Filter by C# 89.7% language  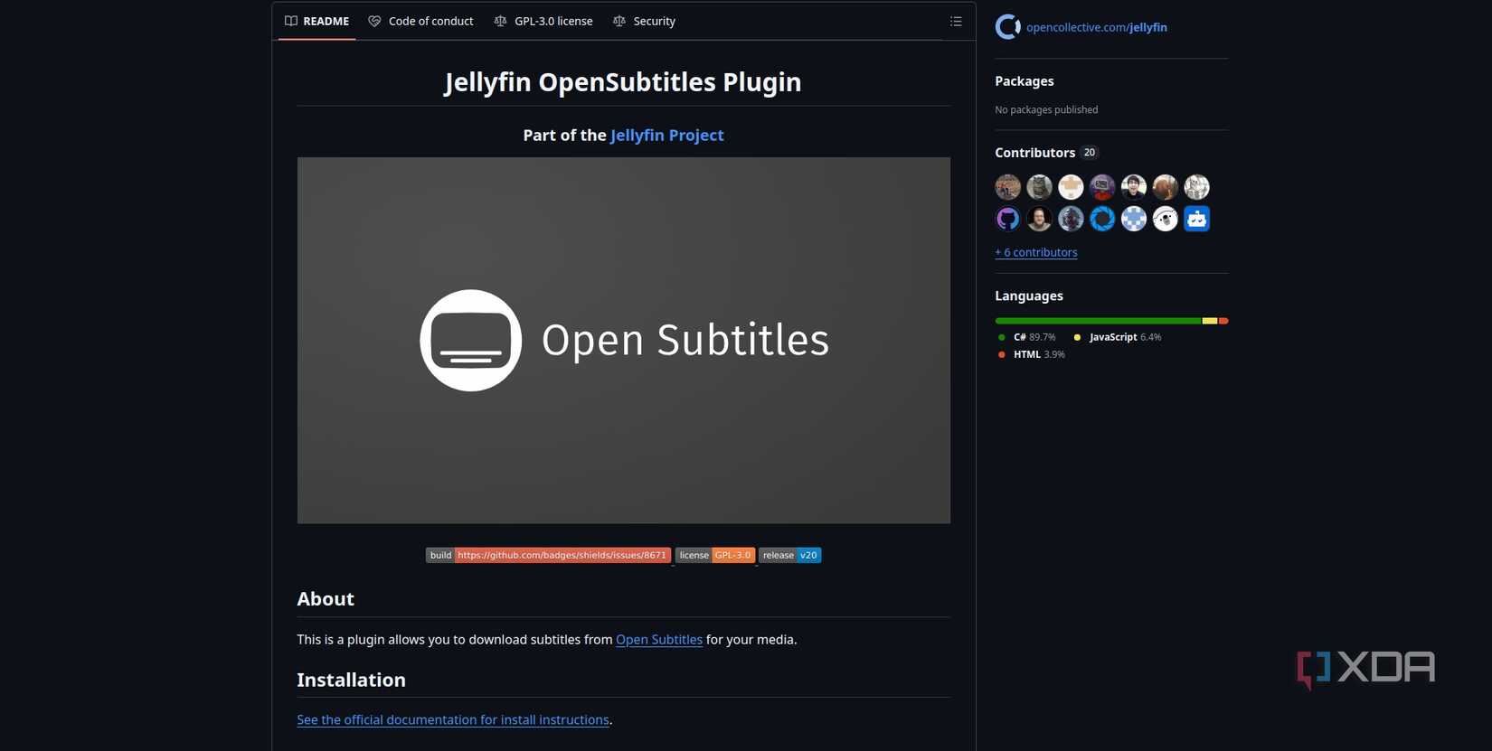1026,337
